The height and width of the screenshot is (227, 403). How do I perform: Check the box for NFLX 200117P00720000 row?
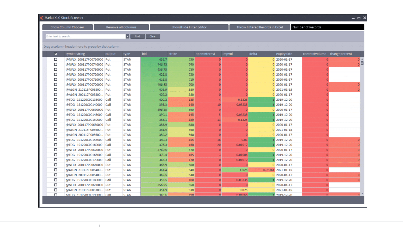pyautogui.click(x=55, y=74)
